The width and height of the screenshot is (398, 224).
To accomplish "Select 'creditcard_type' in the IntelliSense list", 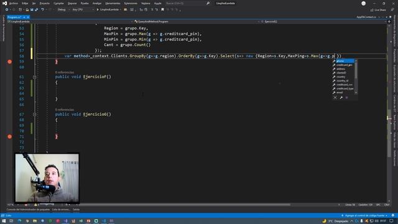I will [x=343, y=88].
